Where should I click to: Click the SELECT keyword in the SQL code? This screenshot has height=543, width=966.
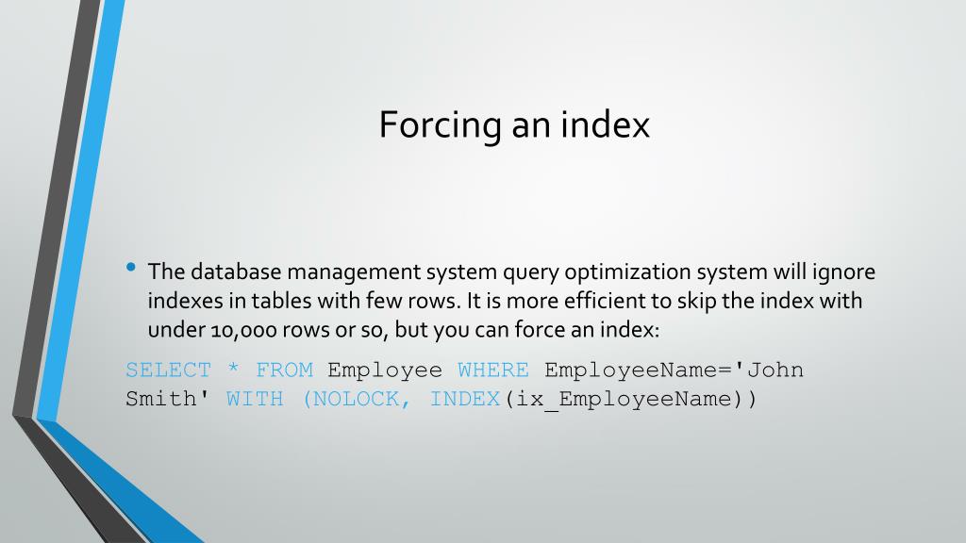point(168,370)
